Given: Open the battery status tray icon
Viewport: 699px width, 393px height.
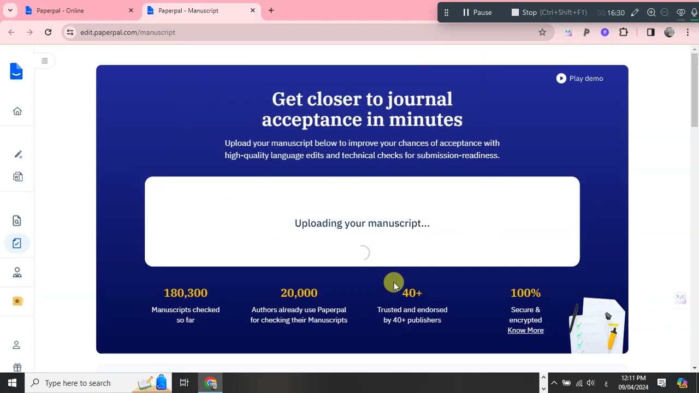Looking at the screenshot, I should click(566, 383).
